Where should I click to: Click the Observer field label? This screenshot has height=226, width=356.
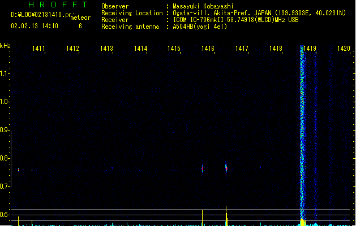[x=115, y=6]
